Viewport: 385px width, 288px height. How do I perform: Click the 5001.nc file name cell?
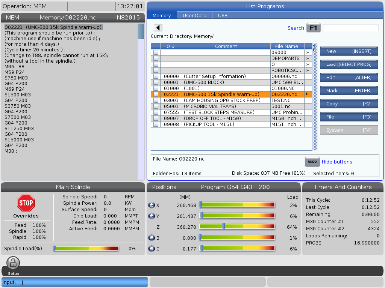tap(287, 106)
